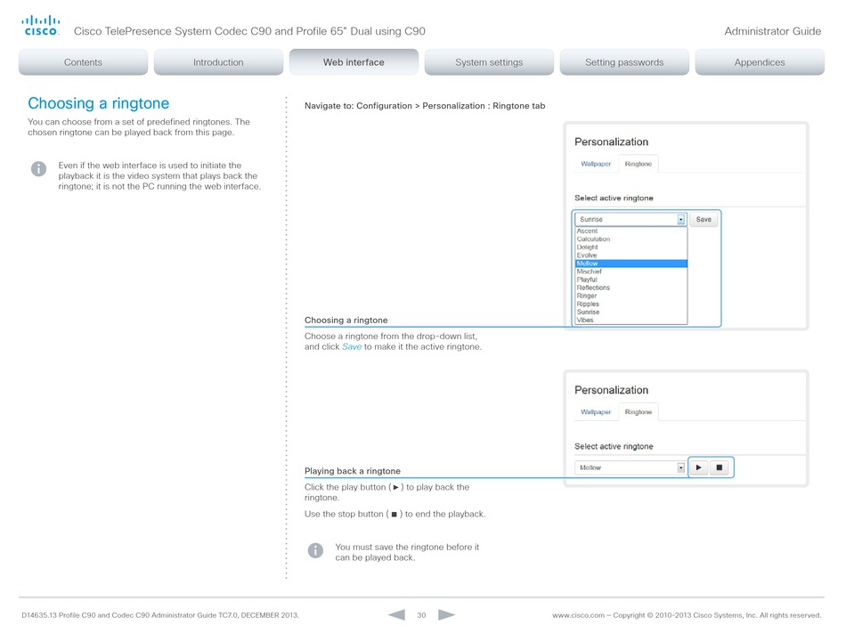Stop the ringtone playback
Screen dimensions: 846x633
coord(720,467)
